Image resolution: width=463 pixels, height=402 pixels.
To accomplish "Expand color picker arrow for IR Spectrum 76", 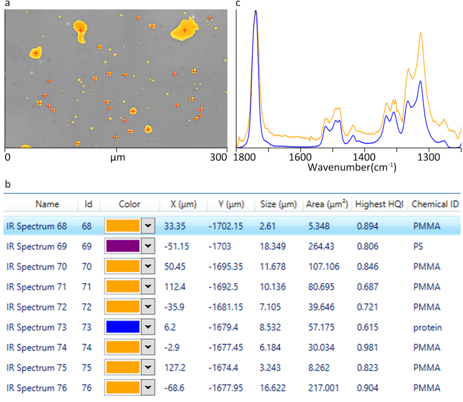I will [148, 388].
